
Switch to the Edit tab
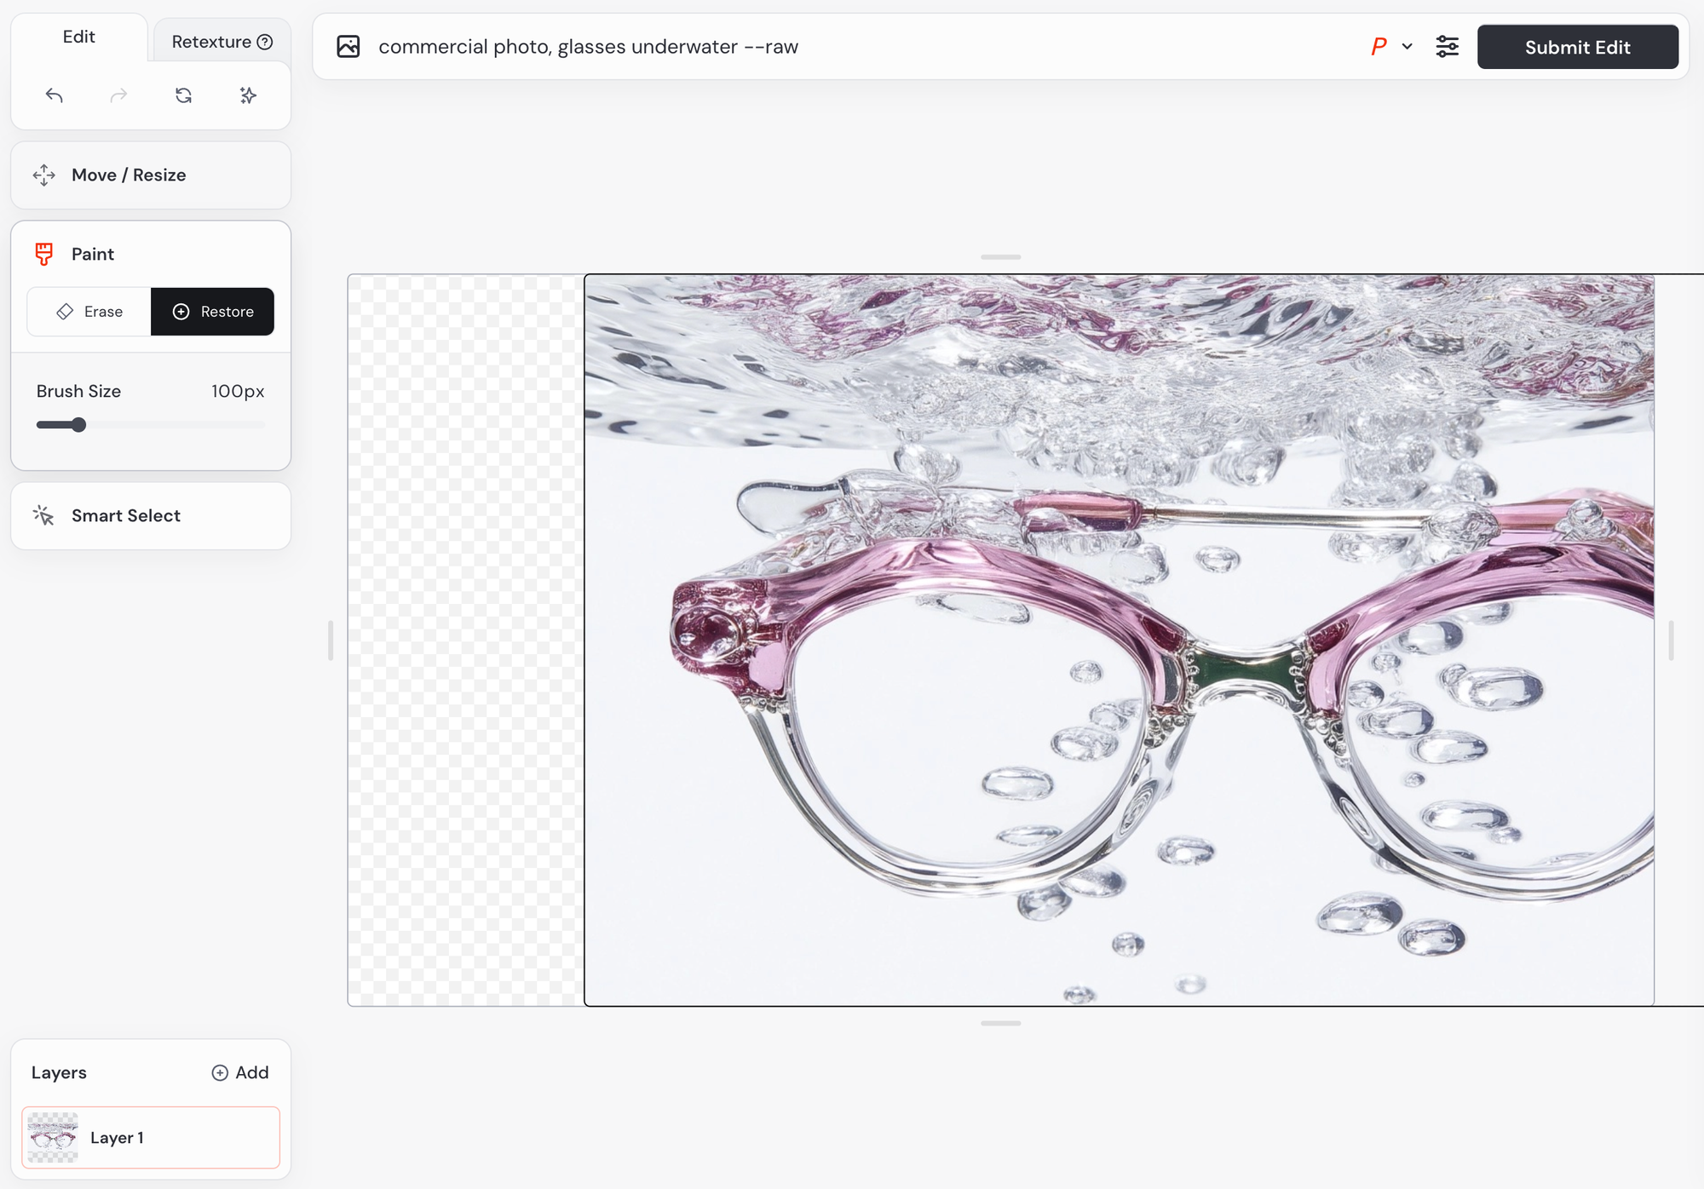tap(79, 37)
